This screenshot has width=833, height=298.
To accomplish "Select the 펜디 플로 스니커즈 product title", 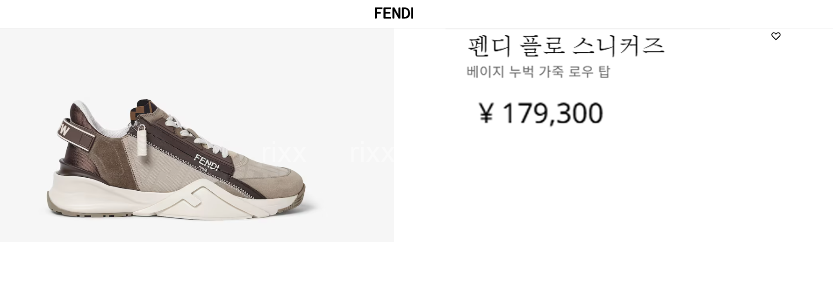I will pos(566,45).
